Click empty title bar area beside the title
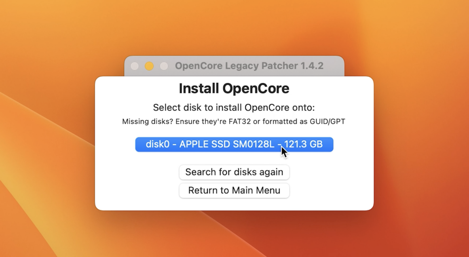469x257 pixels. tap(334, 66)
